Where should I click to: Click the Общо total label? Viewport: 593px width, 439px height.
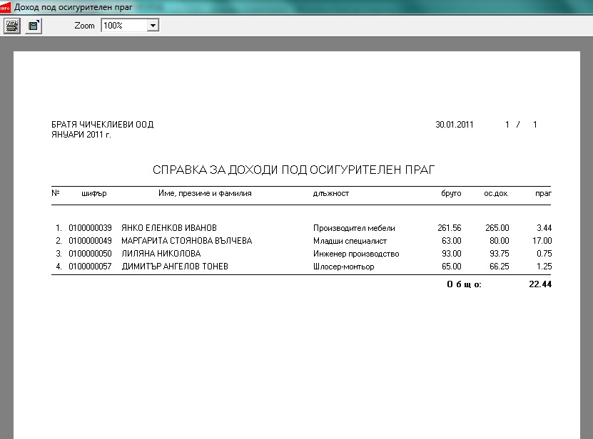pos(464,284)
